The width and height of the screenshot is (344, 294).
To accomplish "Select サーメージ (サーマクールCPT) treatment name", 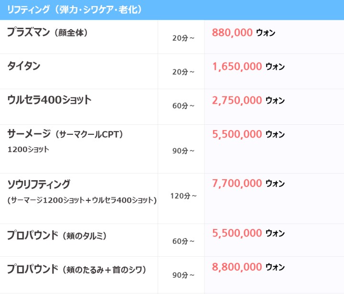I will click(x=65, y=134).
